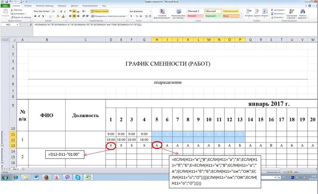Toggle italic К formatting

[39, 16]
